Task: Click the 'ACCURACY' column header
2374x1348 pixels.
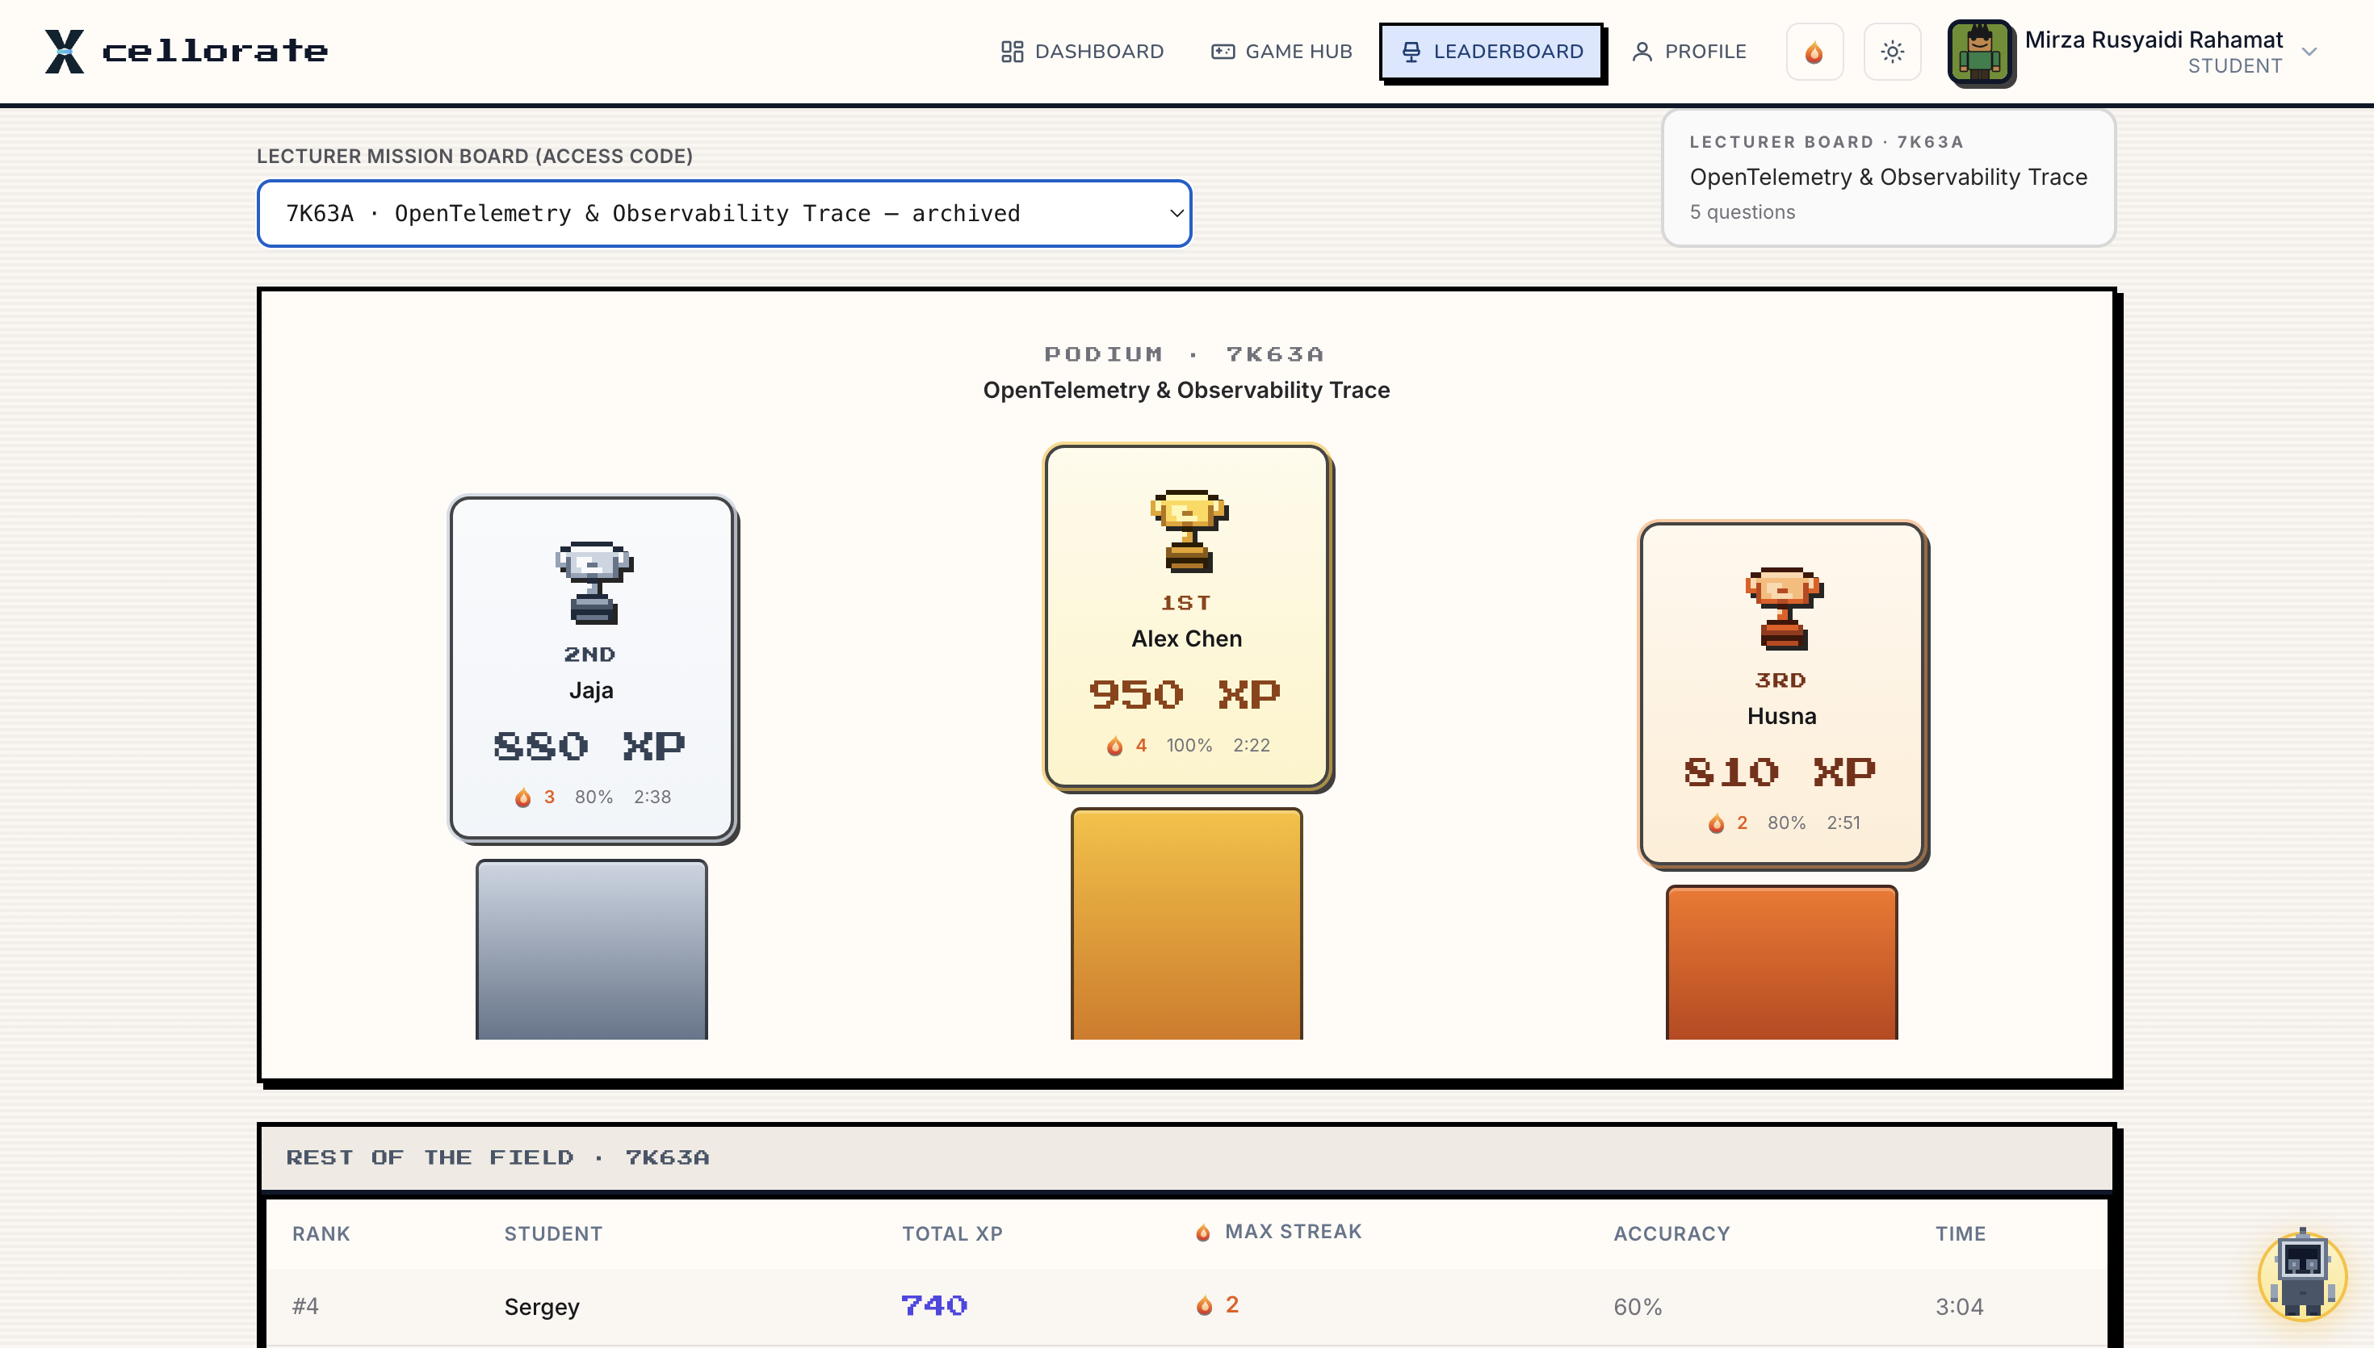Action: [x=1671, y=1234]
